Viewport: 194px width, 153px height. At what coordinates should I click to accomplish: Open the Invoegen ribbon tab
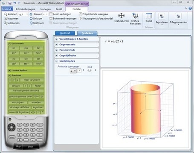pos(46,9)
